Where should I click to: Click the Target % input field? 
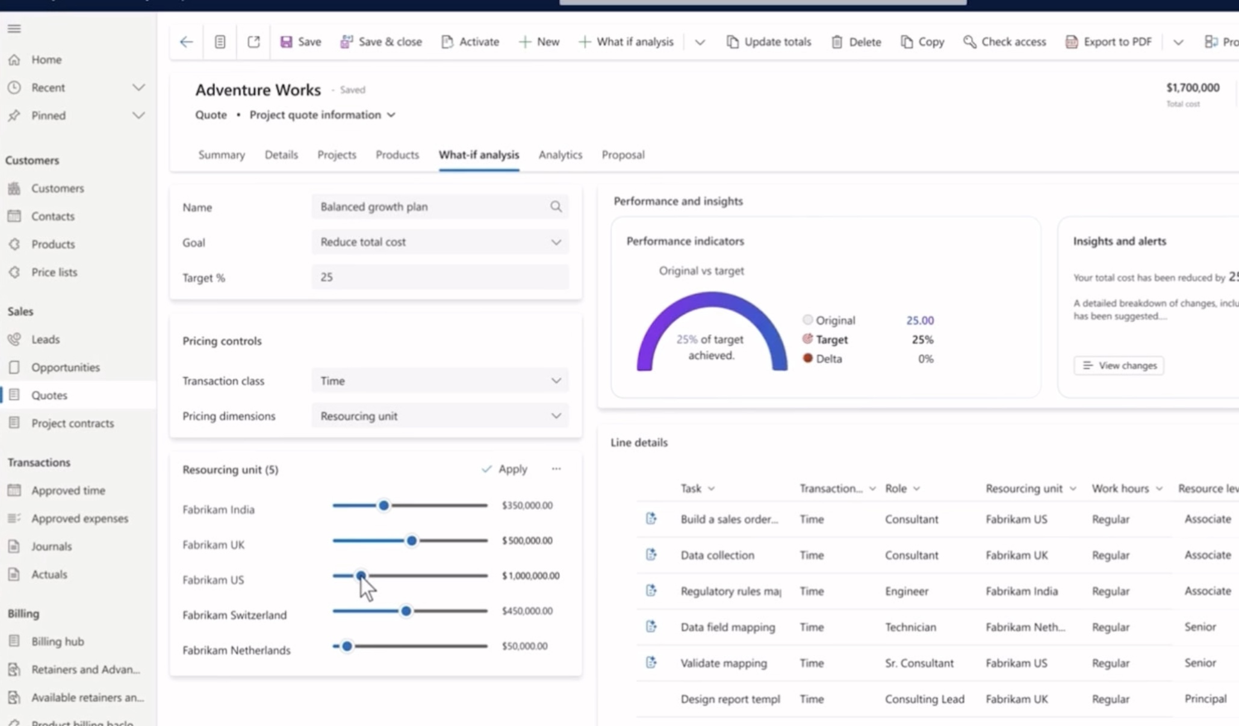439,277
